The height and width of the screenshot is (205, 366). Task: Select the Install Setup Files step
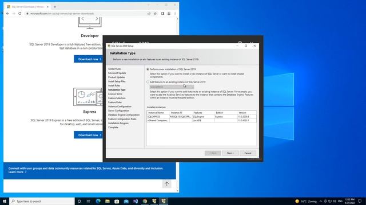tap(117, 81)
